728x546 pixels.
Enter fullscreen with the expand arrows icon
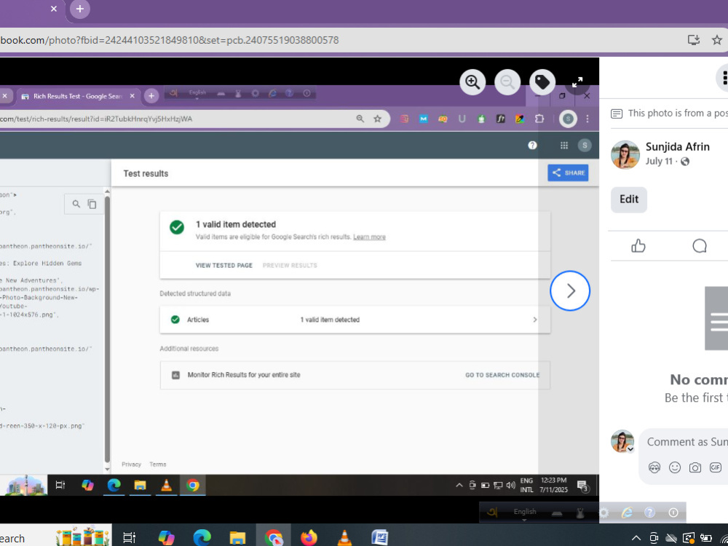[x=577, y=82]
